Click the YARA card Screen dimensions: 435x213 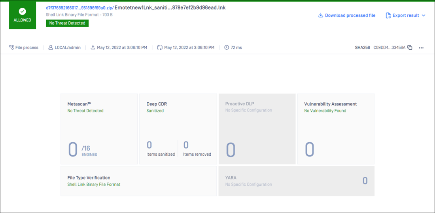pos(296,181)
